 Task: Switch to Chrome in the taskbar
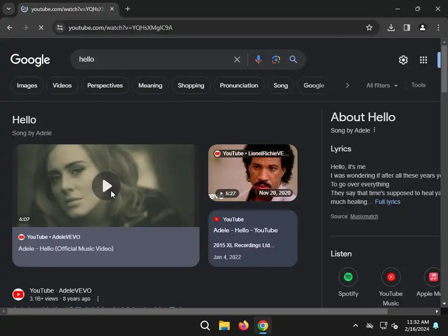[263, 325]
